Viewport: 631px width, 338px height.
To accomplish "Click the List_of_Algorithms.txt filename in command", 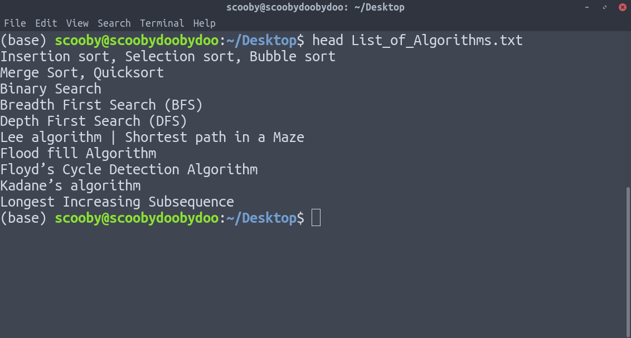I will [x=437, y=41].
